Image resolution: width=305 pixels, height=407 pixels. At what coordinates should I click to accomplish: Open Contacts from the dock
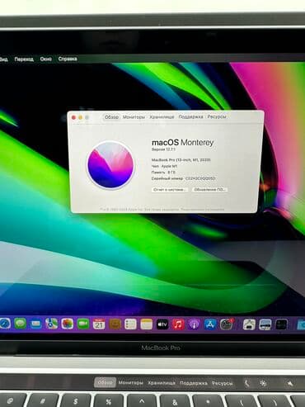coord(115,324)
